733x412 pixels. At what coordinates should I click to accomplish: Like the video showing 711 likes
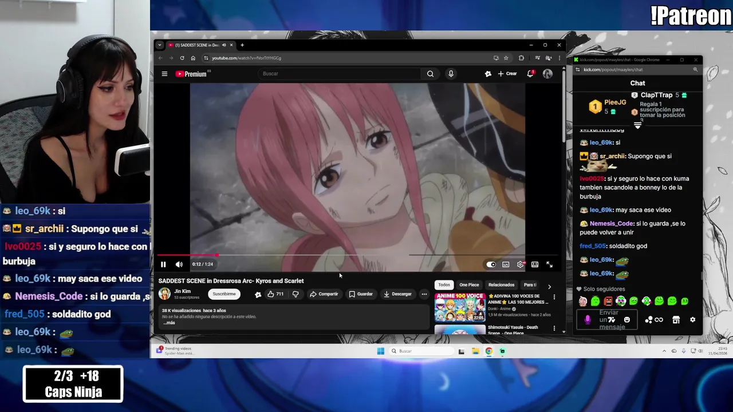(x=275, y=294)
